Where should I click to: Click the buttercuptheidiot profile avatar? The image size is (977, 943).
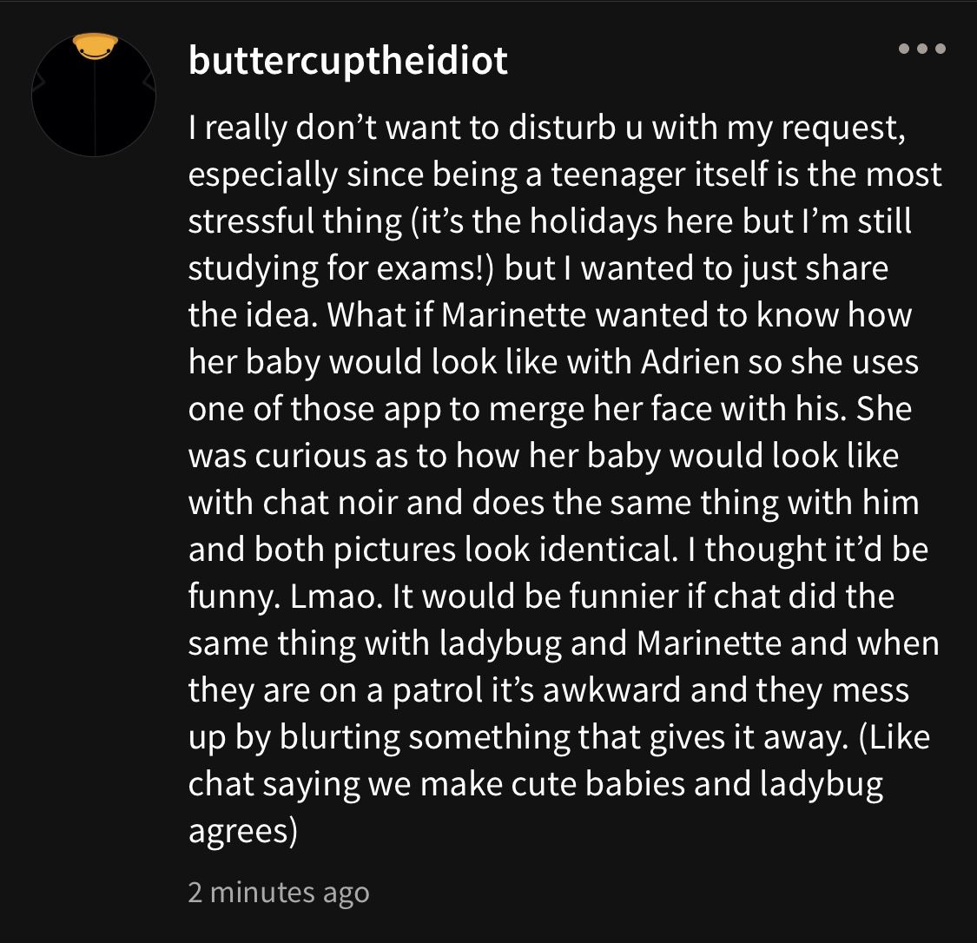tap(94, 94)
